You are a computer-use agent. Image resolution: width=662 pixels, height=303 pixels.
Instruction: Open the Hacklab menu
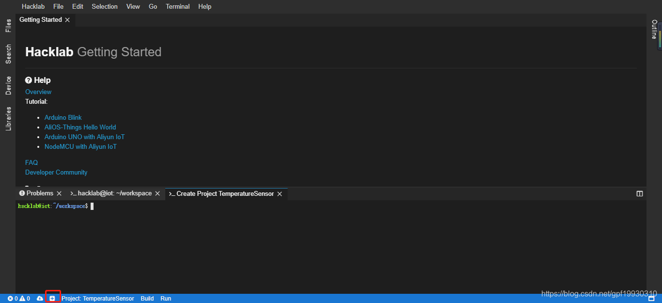click(x=33, y=6)
